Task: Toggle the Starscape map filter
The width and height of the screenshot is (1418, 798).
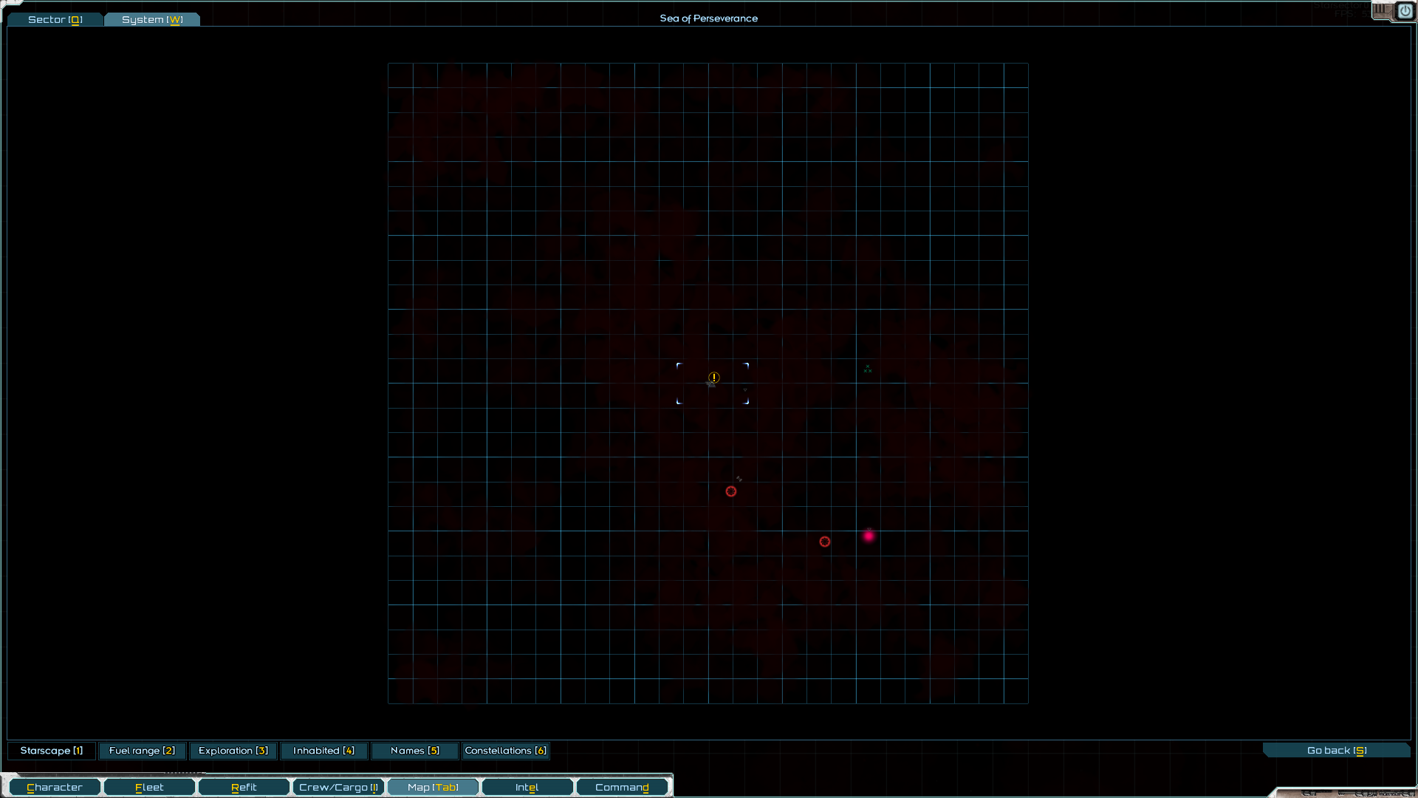Action: click(51, 751)
